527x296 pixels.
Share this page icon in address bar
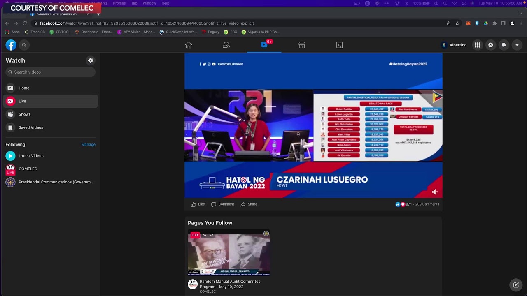448,23
